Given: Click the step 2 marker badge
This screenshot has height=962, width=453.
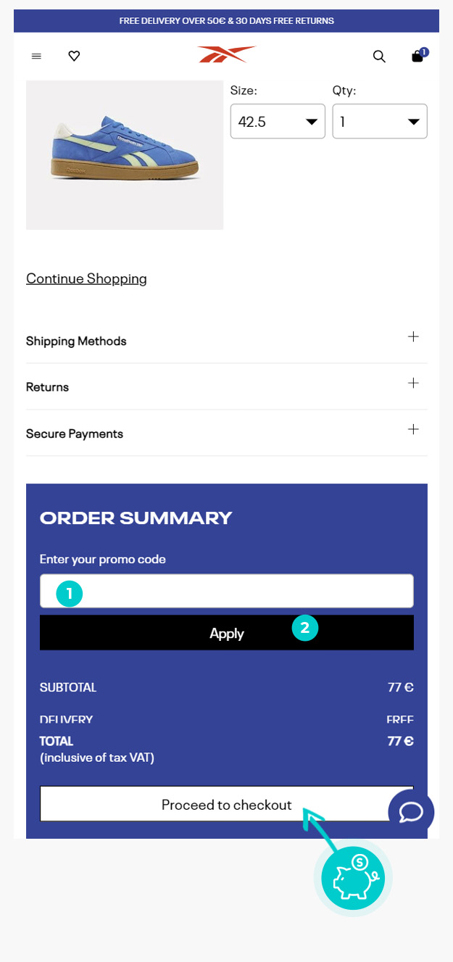Looking at the screenshot, I should (x=305, y=628).
